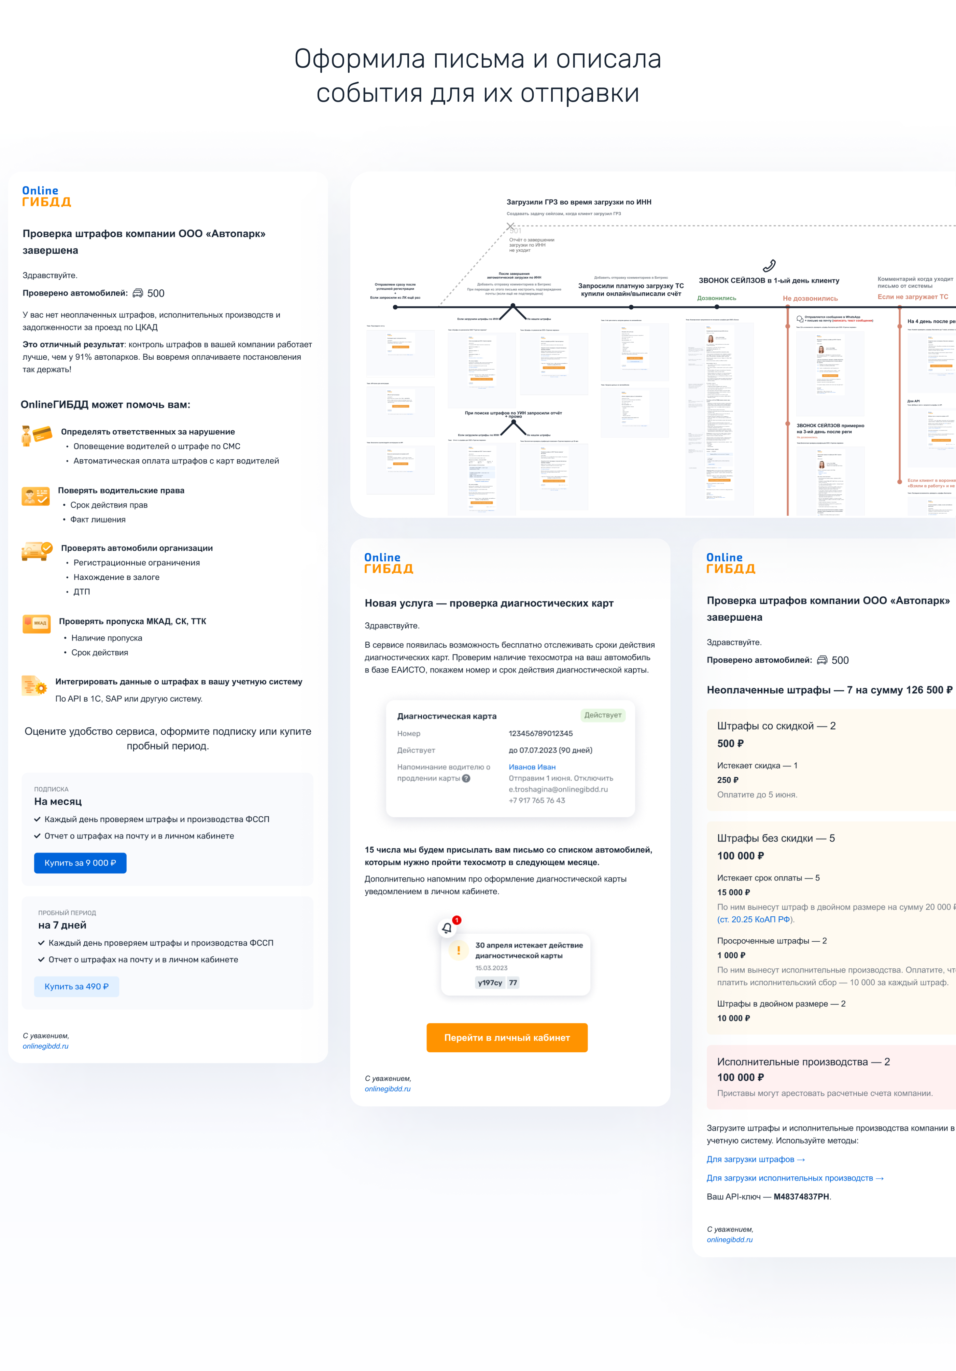Image resolution: width=956 pixels, height=1371 pixels.
Task: Click the question mark help icon near reminder
Action: [466, 778]
